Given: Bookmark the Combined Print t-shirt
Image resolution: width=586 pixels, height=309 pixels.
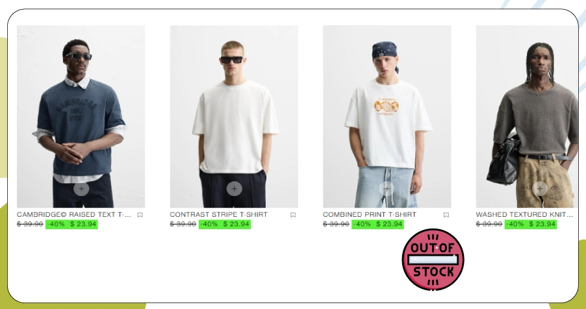Looking at the screenshot, I should point(446,215).
